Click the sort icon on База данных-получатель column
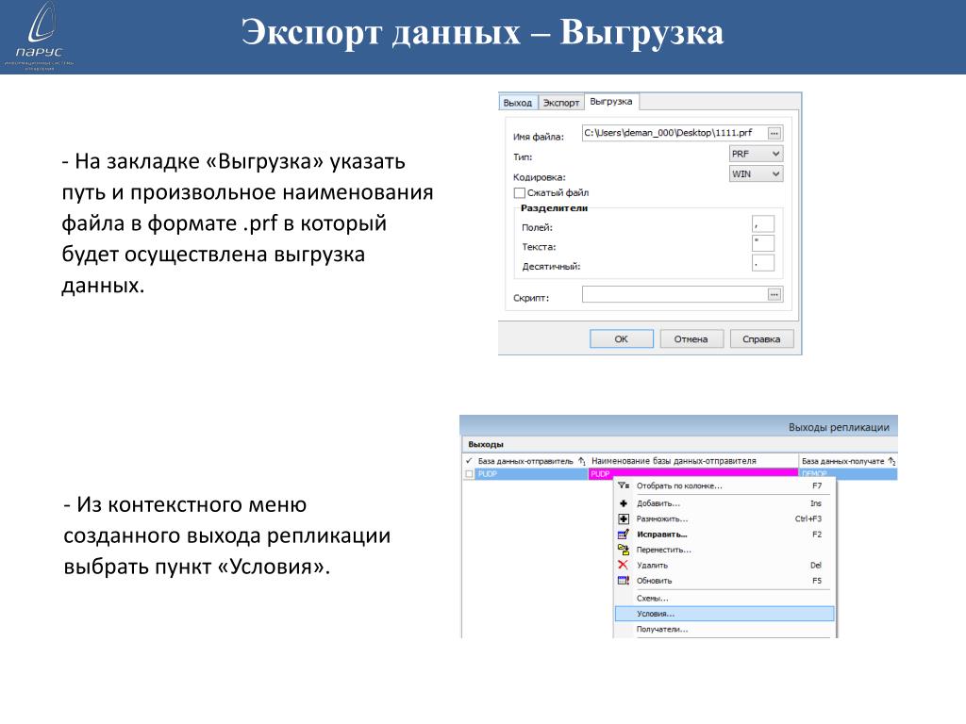This screenshot has height=724, width=966. point(891,461)
